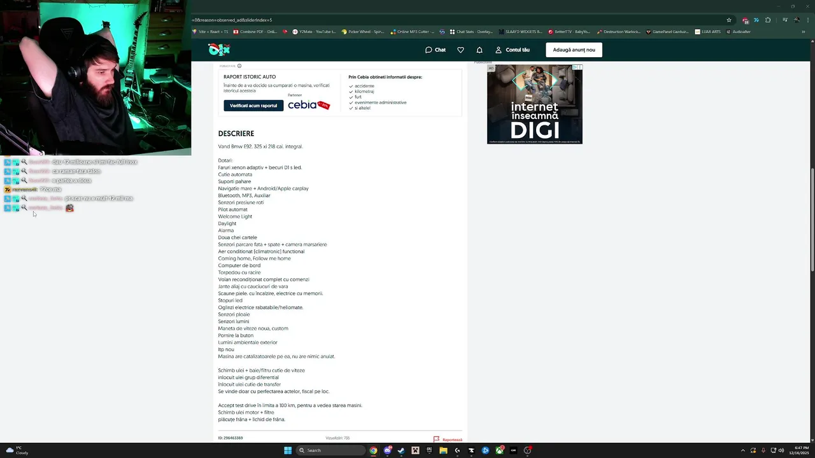Open the cebia partner logo

click(309, 105)
